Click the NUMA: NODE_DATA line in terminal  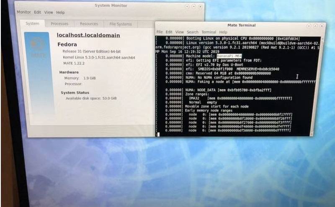214,90
